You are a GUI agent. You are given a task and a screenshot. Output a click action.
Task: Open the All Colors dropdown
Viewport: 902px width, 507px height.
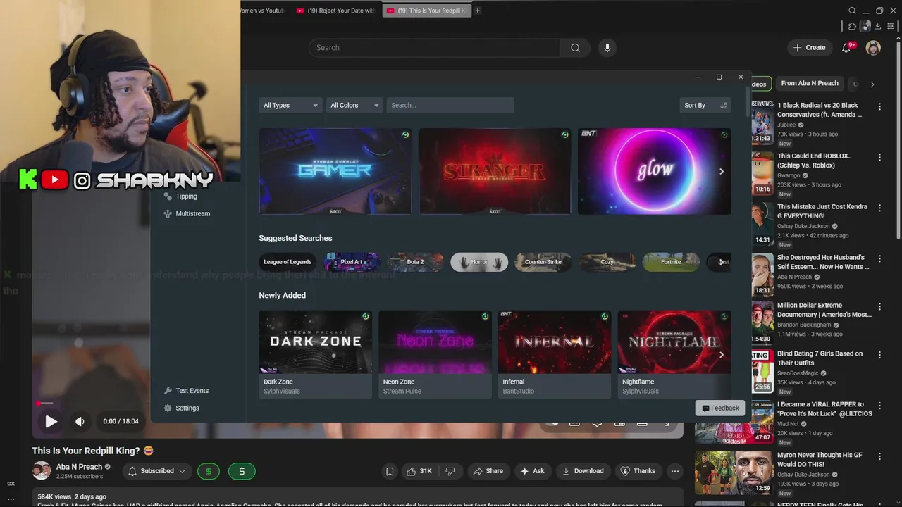354,105
